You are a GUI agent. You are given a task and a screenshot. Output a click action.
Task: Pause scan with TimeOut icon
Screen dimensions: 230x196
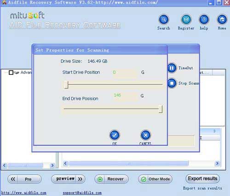click(172, 68)
